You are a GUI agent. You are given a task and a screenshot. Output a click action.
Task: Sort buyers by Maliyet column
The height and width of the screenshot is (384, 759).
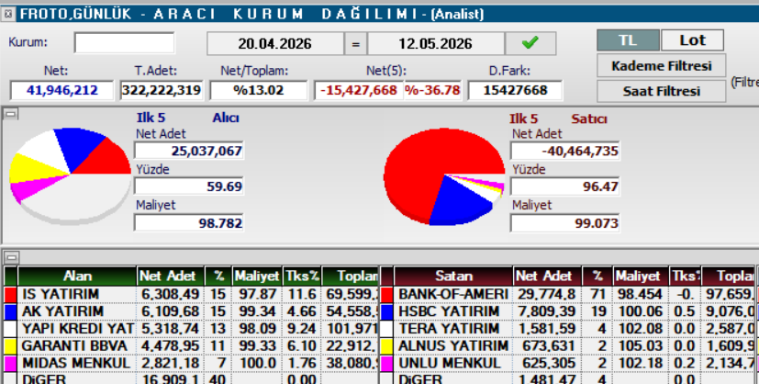257,276
